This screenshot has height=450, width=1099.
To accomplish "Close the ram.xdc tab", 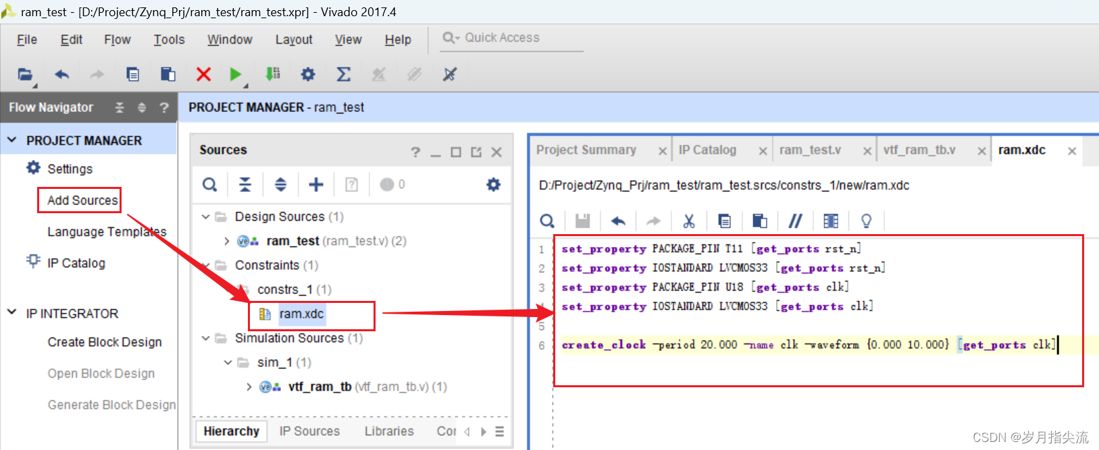I will click(1072, 151).
